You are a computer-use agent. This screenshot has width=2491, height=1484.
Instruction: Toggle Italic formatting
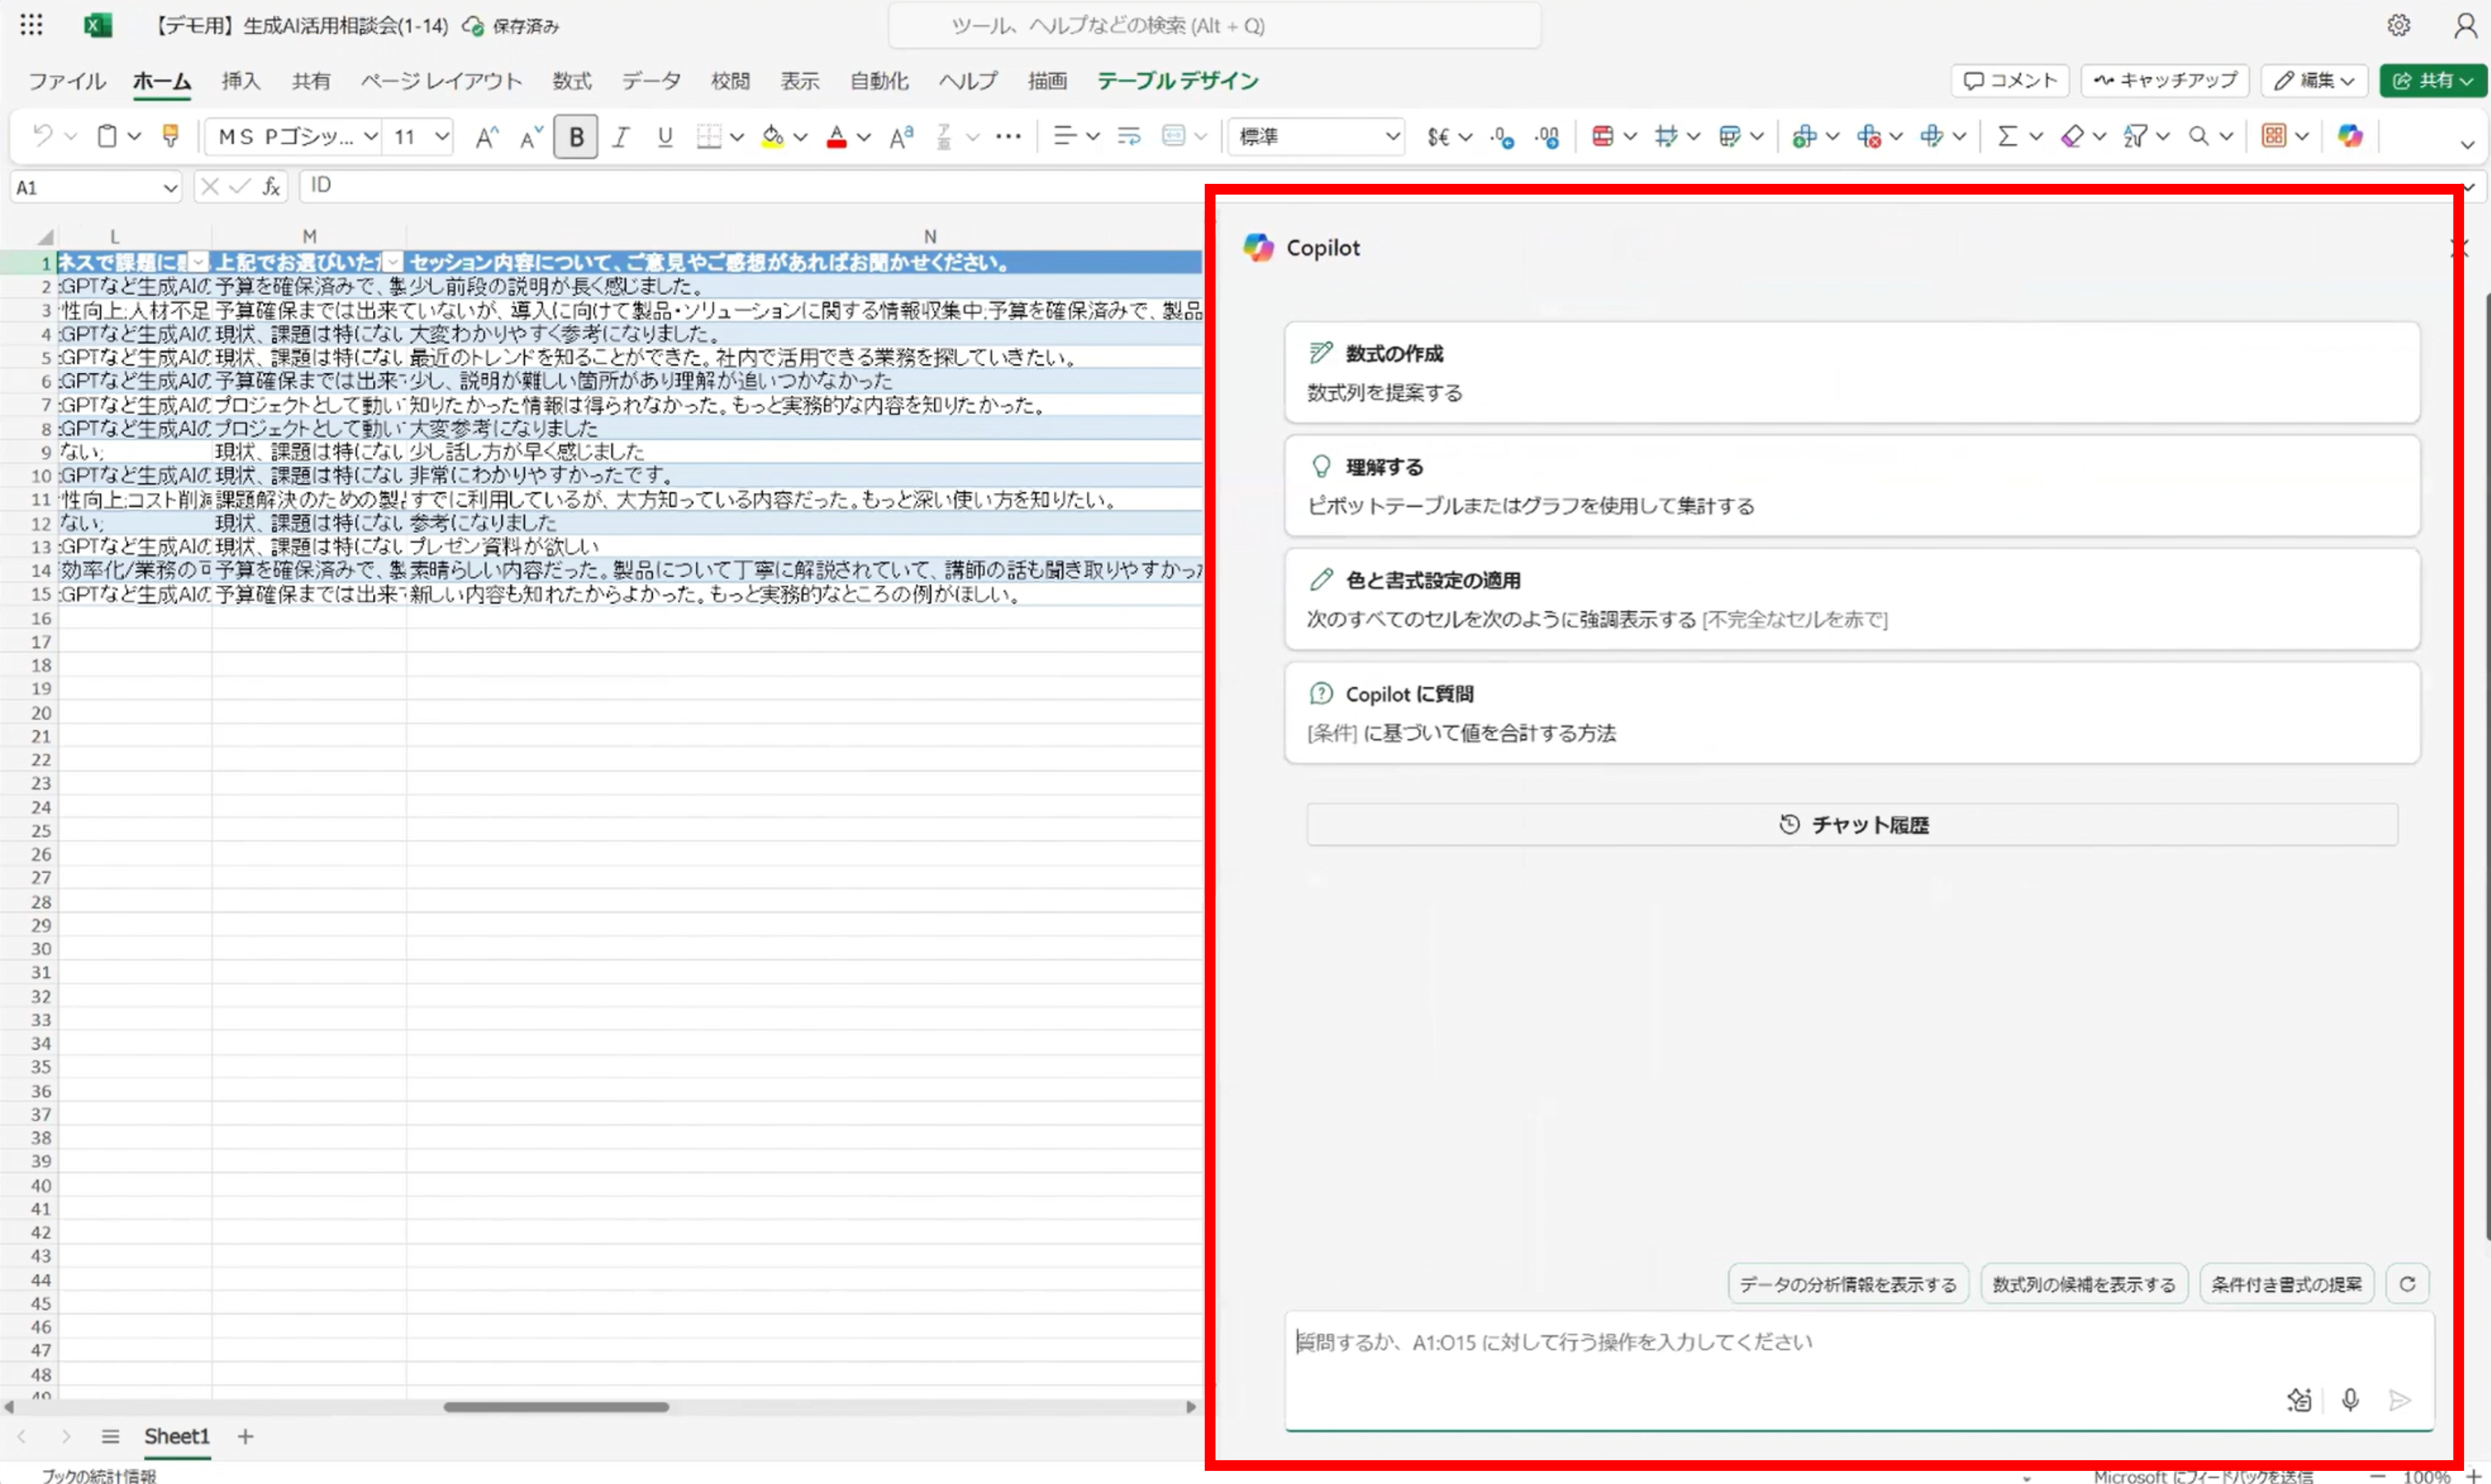(620, 137)
